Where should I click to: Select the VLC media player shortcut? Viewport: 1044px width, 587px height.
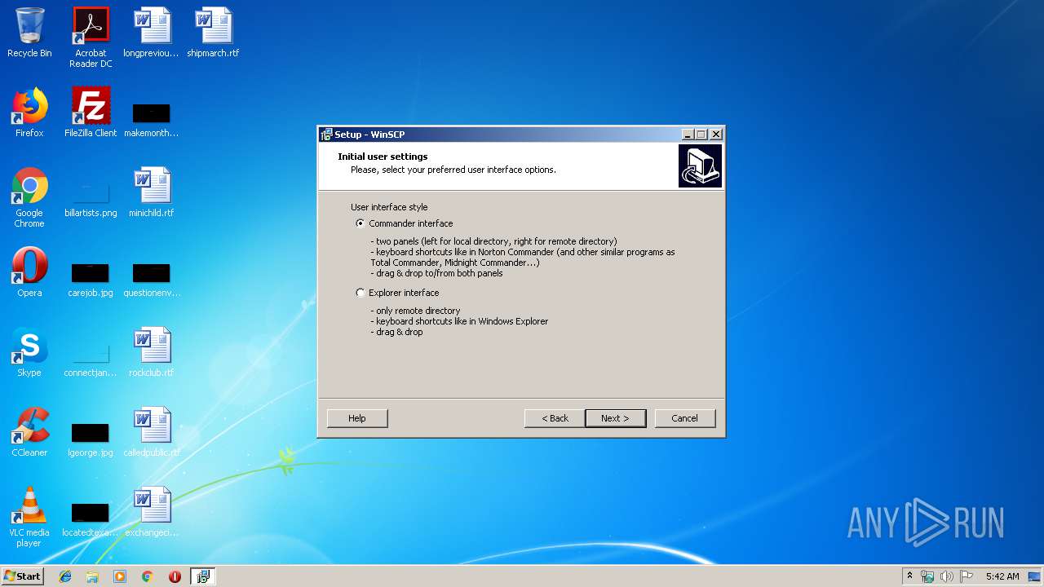pyautogui.click(x=29, y=518)
